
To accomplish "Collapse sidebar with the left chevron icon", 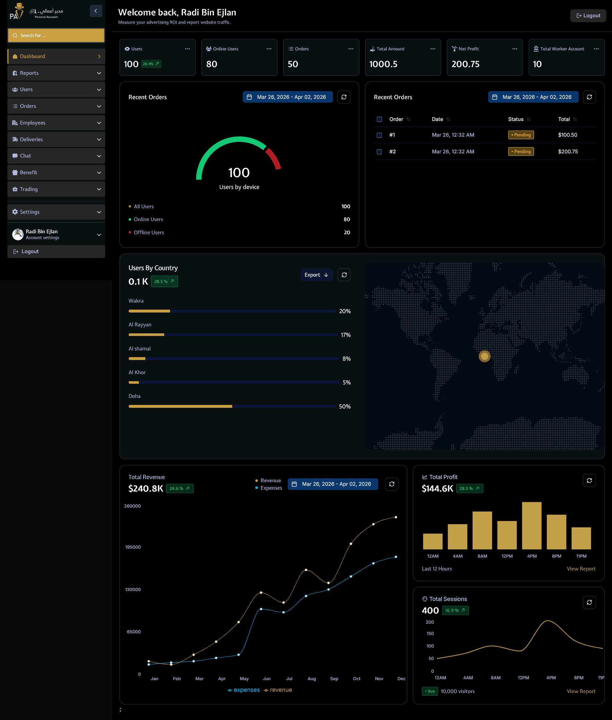I will (96, 11).
